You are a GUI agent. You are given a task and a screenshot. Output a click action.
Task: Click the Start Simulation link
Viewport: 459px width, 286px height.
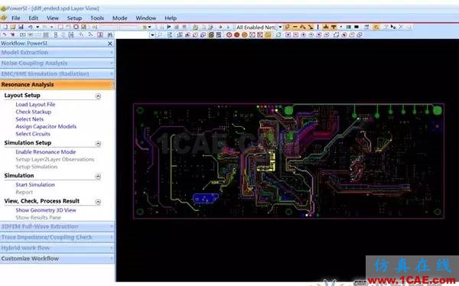[x=35, y=185]
